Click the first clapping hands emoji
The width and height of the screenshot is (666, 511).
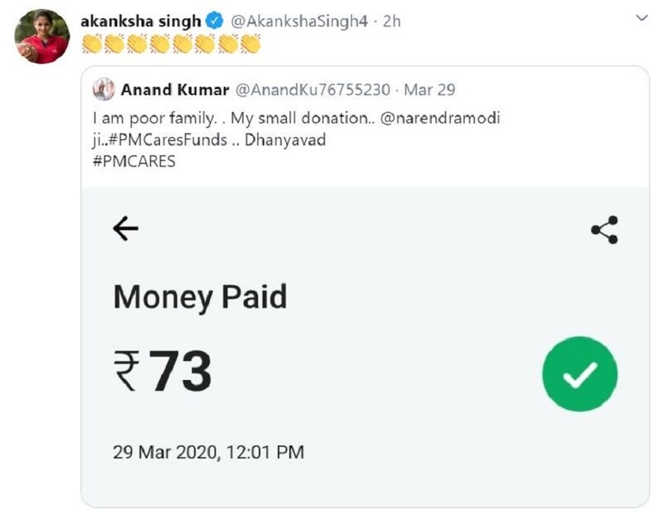click(x=91, y=45)
